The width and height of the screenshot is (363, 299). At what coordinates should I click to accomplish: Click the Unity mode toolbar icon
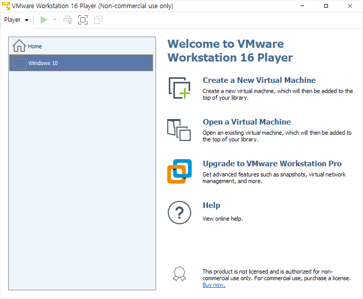pyautogui.click(x=98, y=20)
